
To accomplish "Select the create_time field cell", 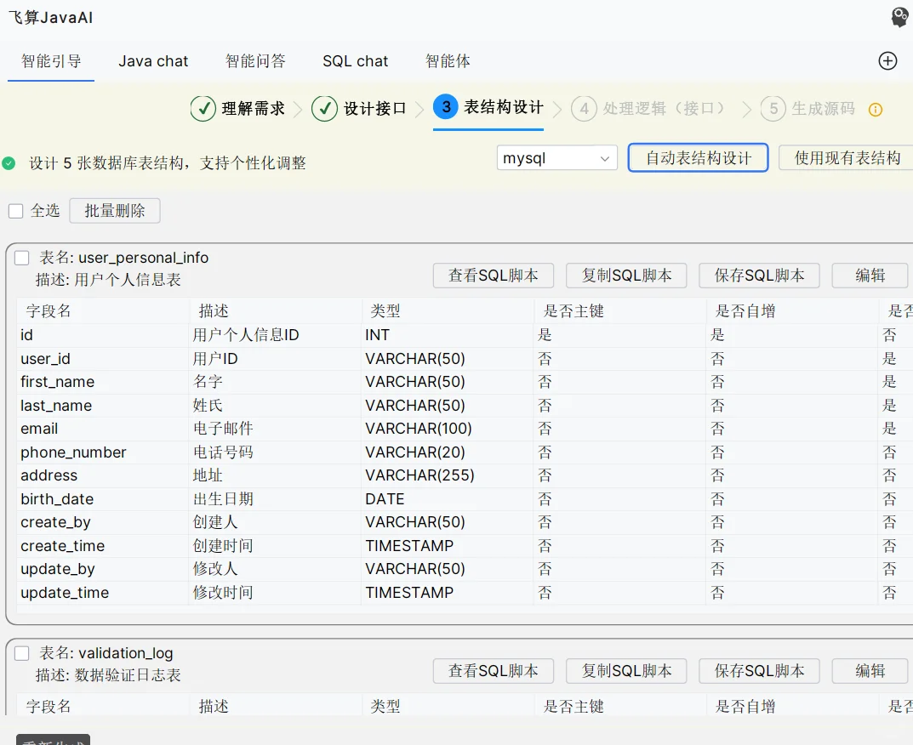I will click(x=103, y=546).
